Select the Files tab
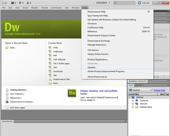Image resolution: width=170 pixels, height=136 pixels. coord(131,85)
